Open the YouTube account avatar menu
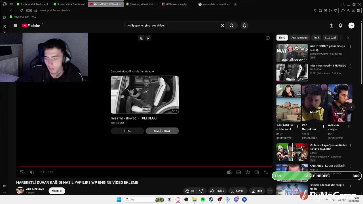 click(x=351, y=25)
